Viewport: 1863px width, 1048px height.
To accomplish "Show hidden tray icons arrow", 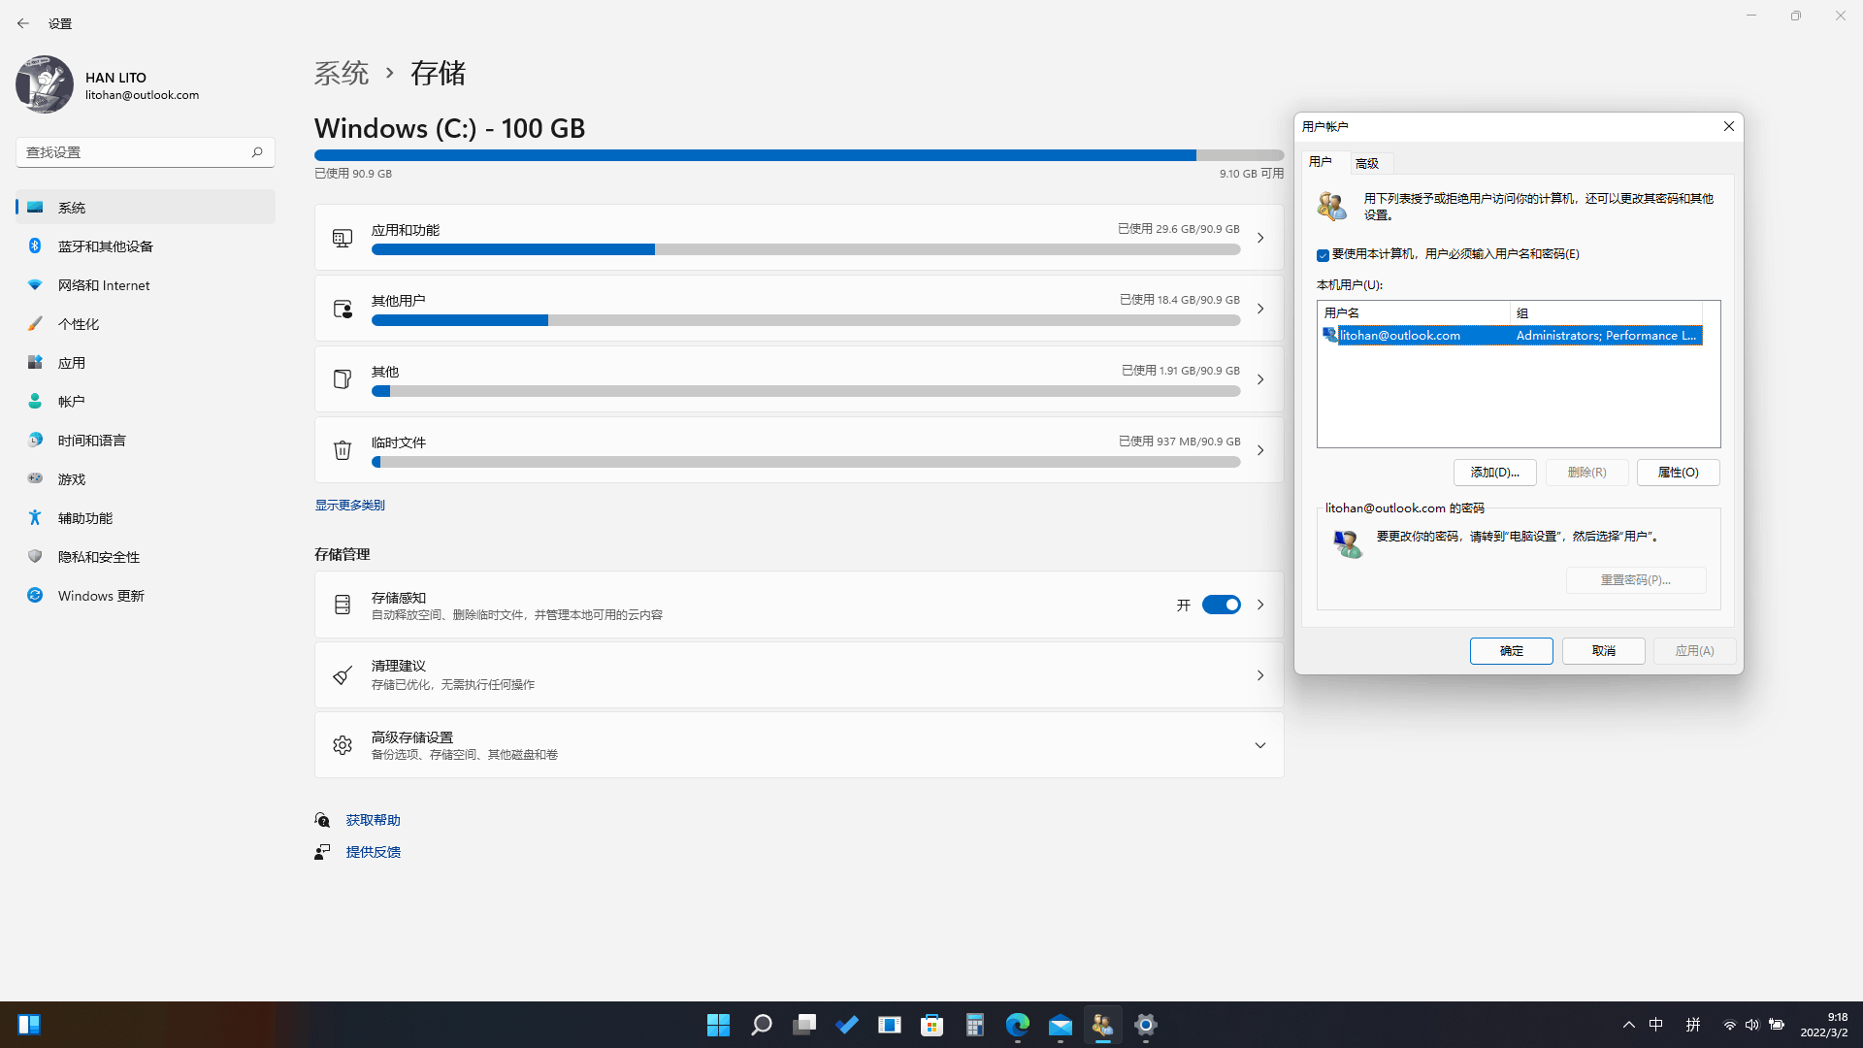I will pos(1628,1025).
